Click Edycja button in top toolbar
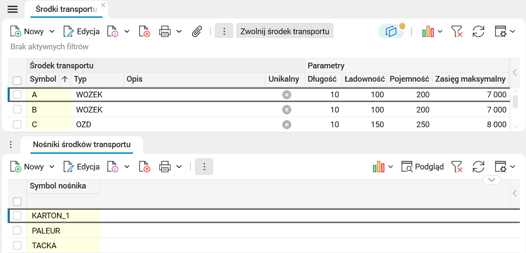This screenshot has height=253, width=526. (82, 31)
